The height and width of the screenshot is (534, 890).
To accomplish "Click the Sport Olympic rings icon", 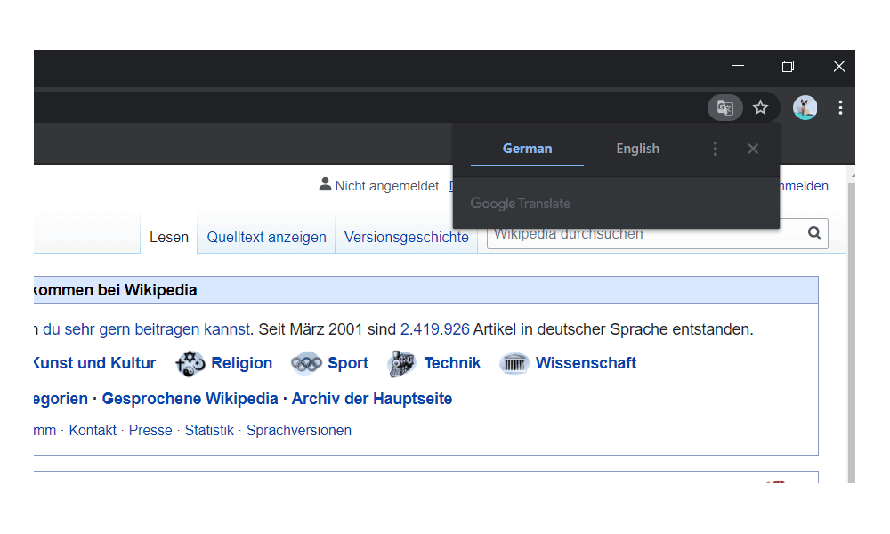I will [306, 363].
